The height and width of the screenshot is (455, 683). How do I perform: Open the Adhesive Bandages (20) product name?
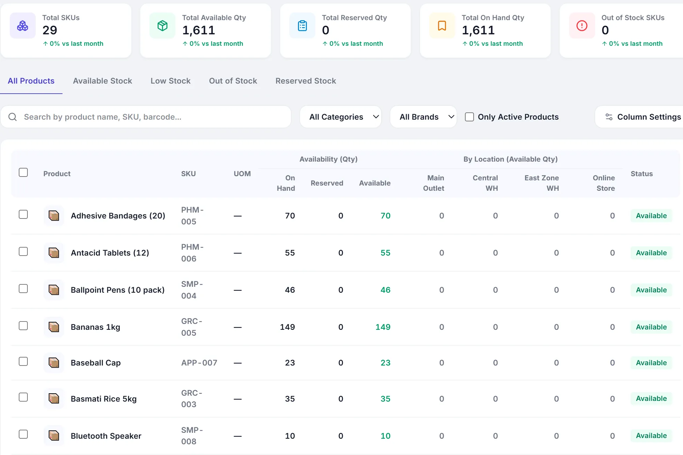pyautogui.click(x=118, y=216)
